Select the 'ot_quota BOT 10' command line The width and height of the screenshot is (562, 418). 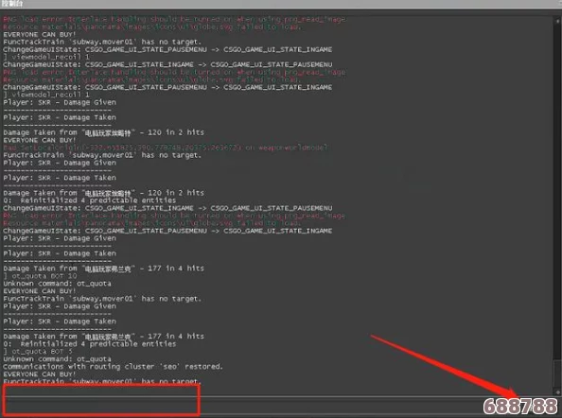40,276
